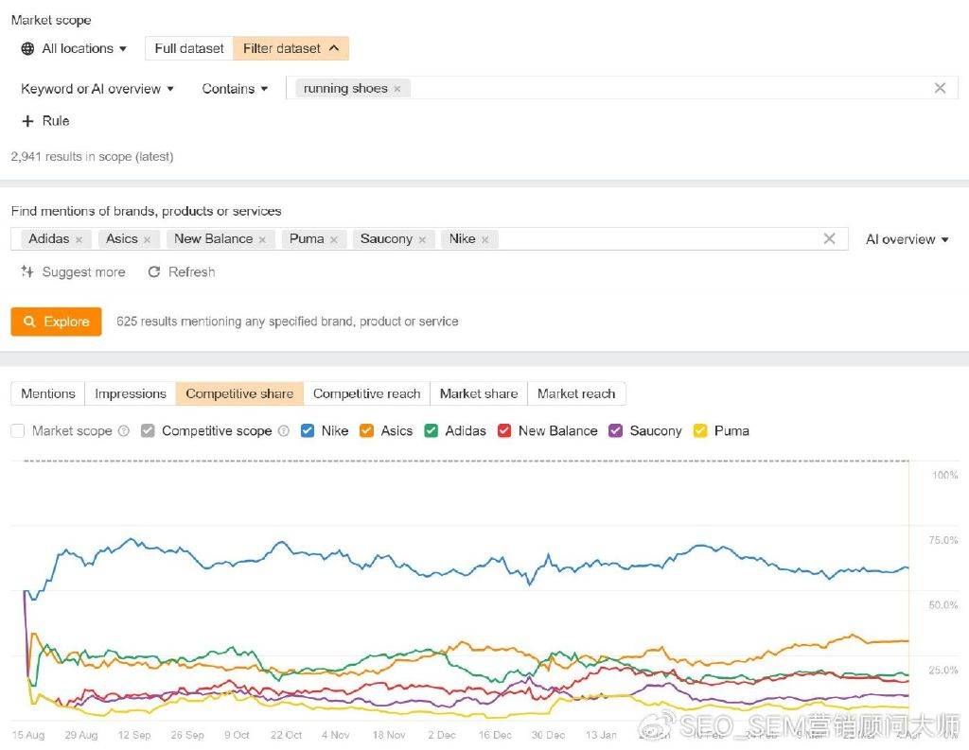The image size is (969, 750).
Task: Click the 12 Sep axis label
Action: click(134, 735)
